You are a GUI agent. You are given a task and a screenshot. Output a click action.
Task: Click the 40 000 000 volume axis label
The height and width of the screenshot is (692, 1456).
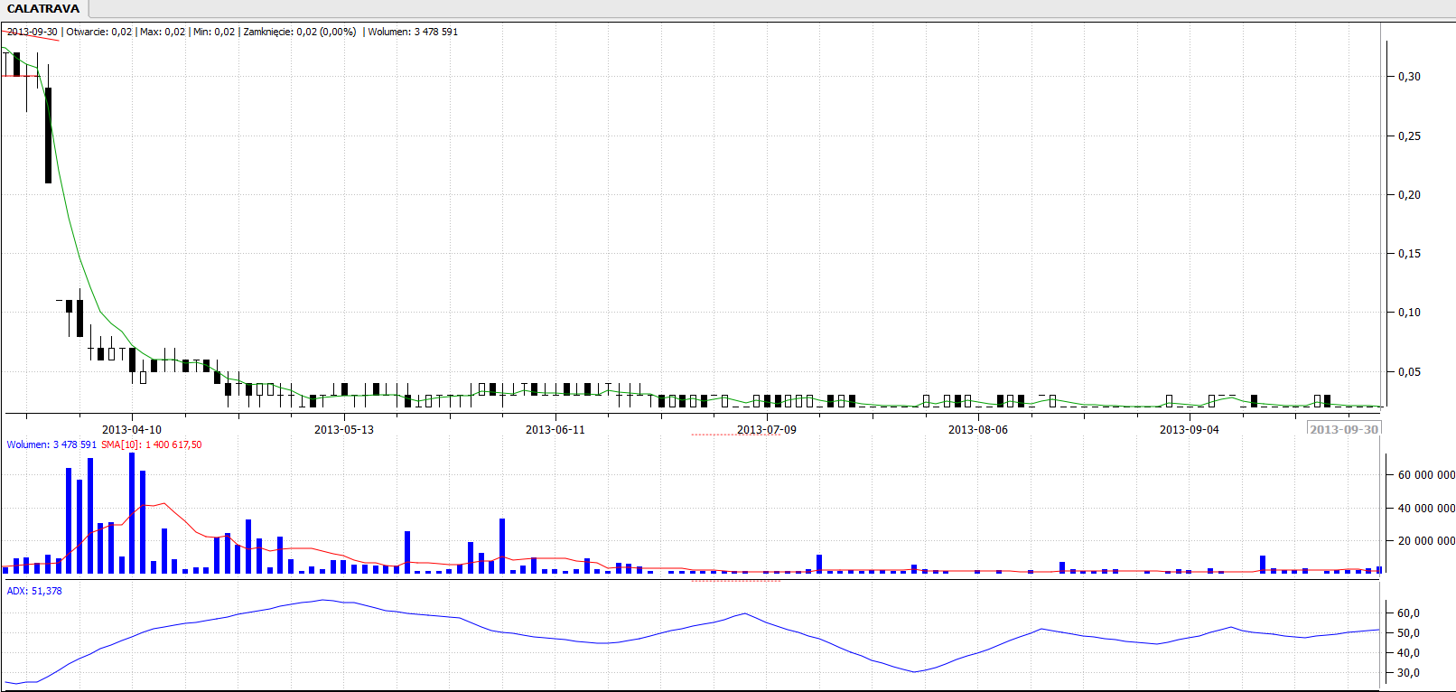pyautogui.click(x=1426, y=509)
